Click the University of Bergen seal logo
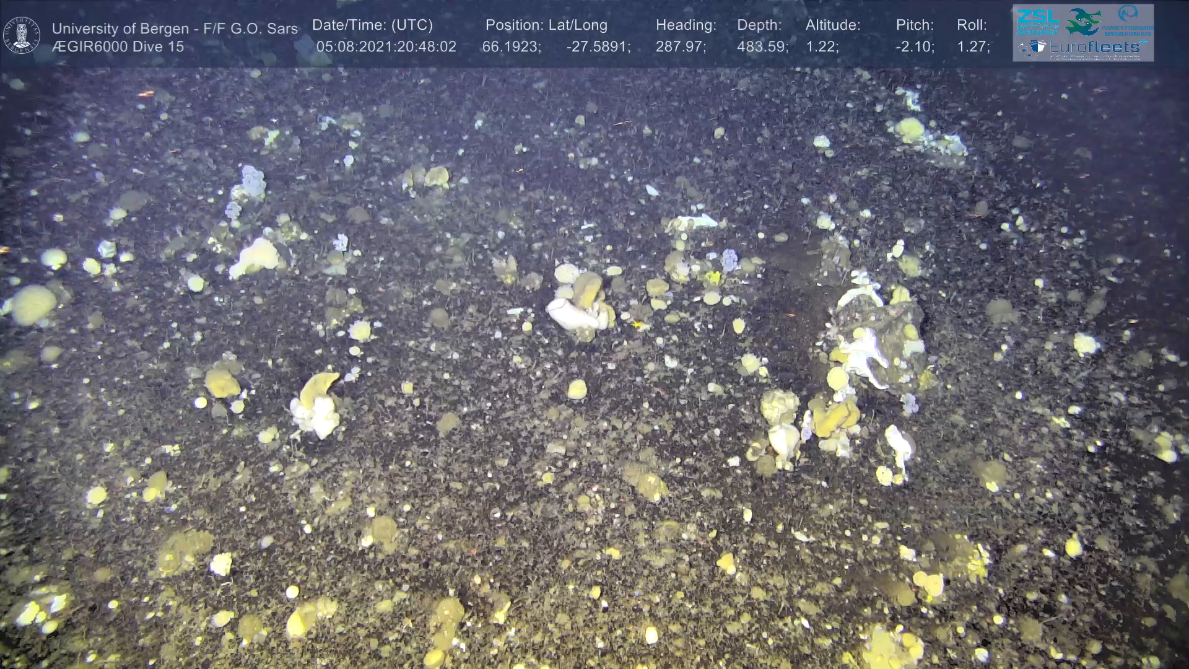The width and height of the screenshot is (1189, 669). click(x=22, y=35)
